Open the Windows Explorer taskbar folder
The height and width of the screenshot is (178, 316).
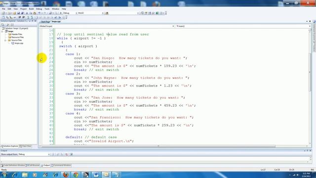(x=25, y=175)
